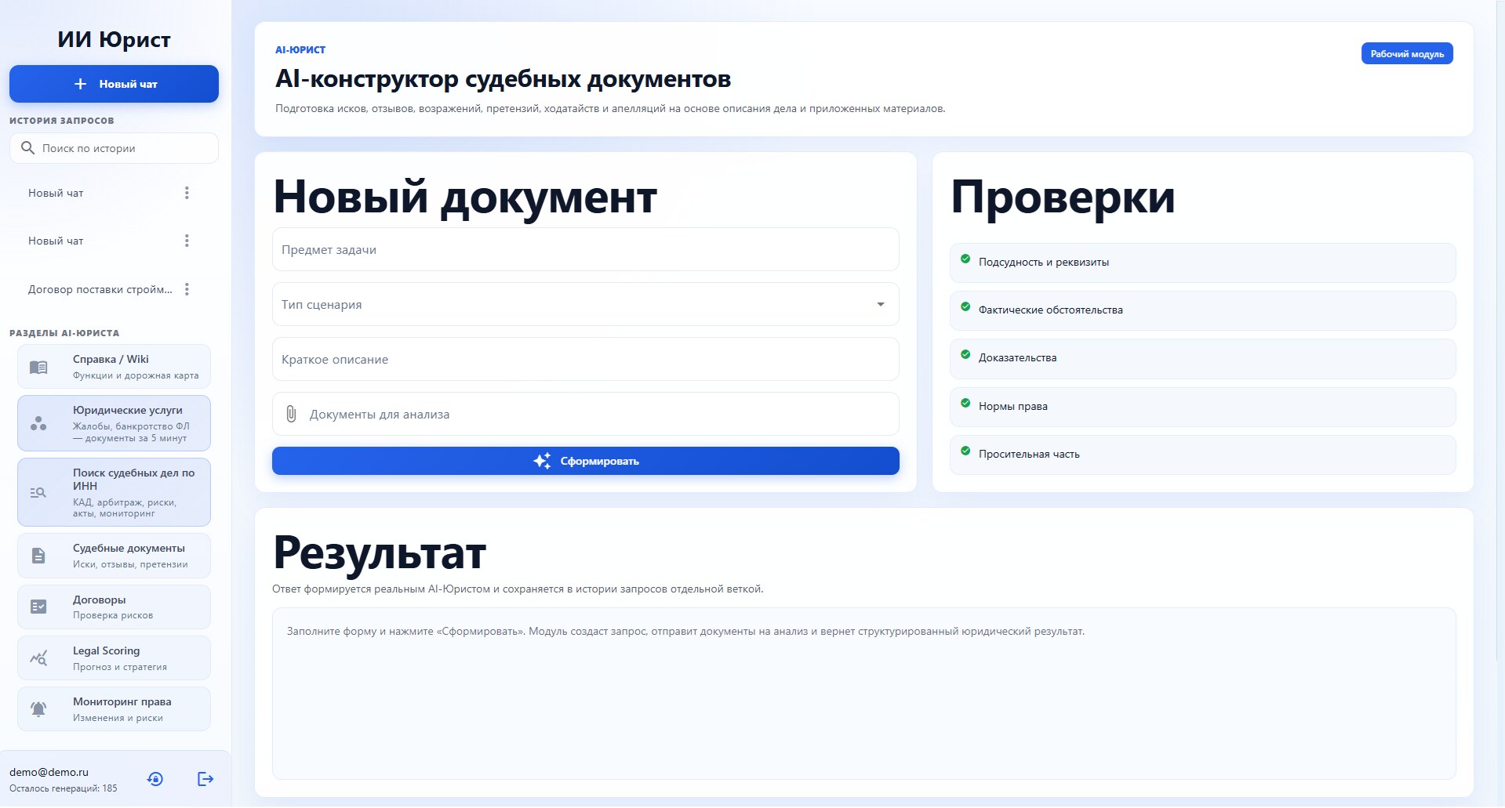Open the Мониторинг права section
This screenshot has width=1505, height=808.
[x=114, y=709]
